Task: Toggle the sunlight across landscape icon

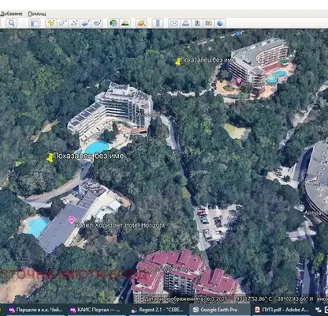Action: coord(125,23)
